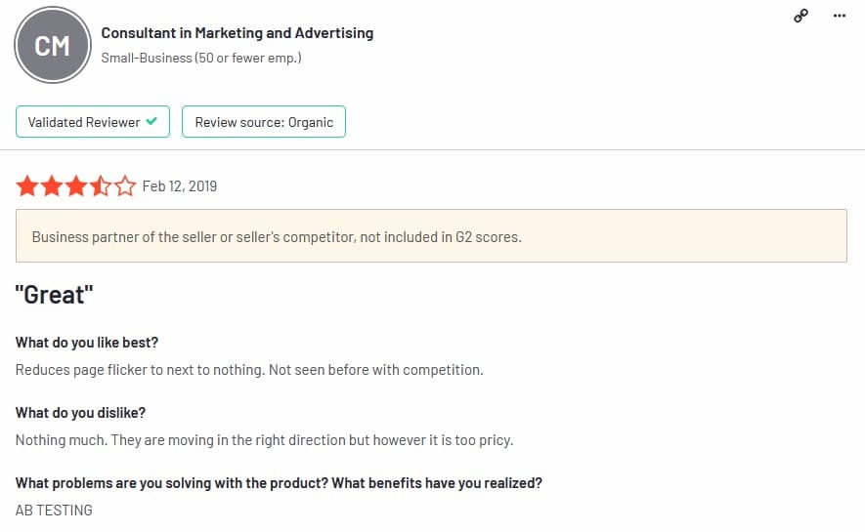This screenshot has width=865, height=532.
Task: Click the copy review link icon
Action: (x=801, y=16)
